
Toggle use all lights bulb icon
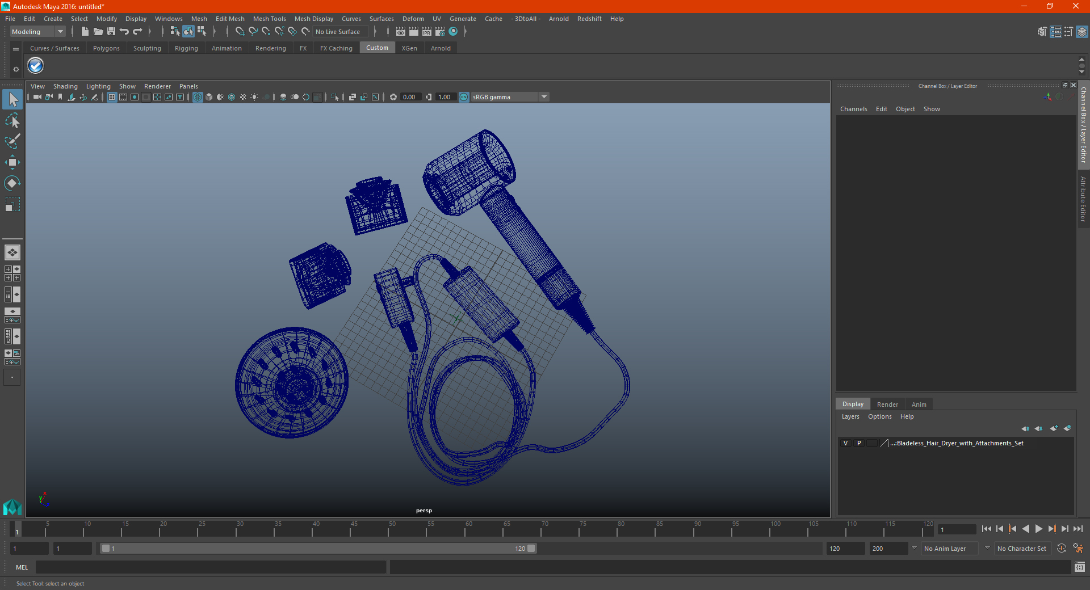[x=254, y=97]
